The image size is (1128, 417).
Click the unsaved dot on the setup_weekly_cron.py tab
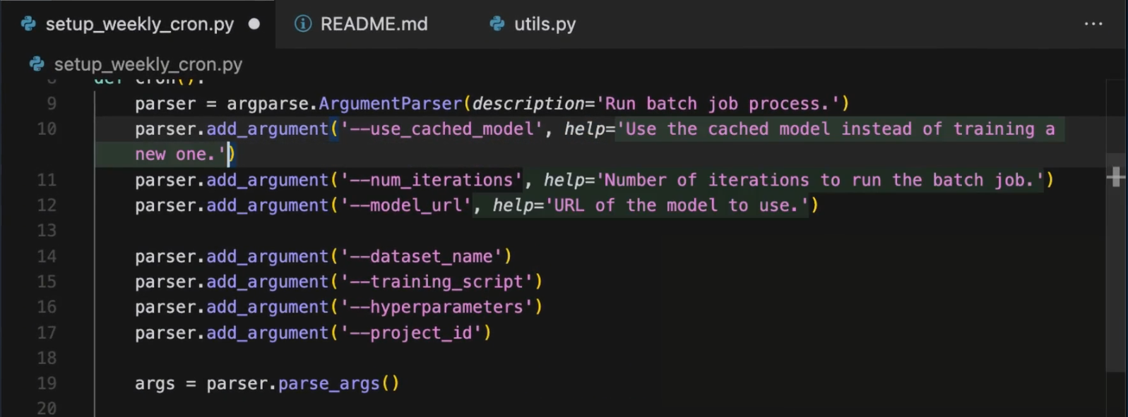(254, 24)
